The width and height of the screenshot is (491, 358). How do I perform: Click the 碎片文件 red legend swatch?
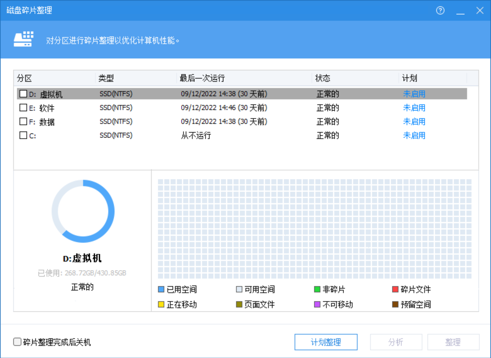click(x=395, y=289)
